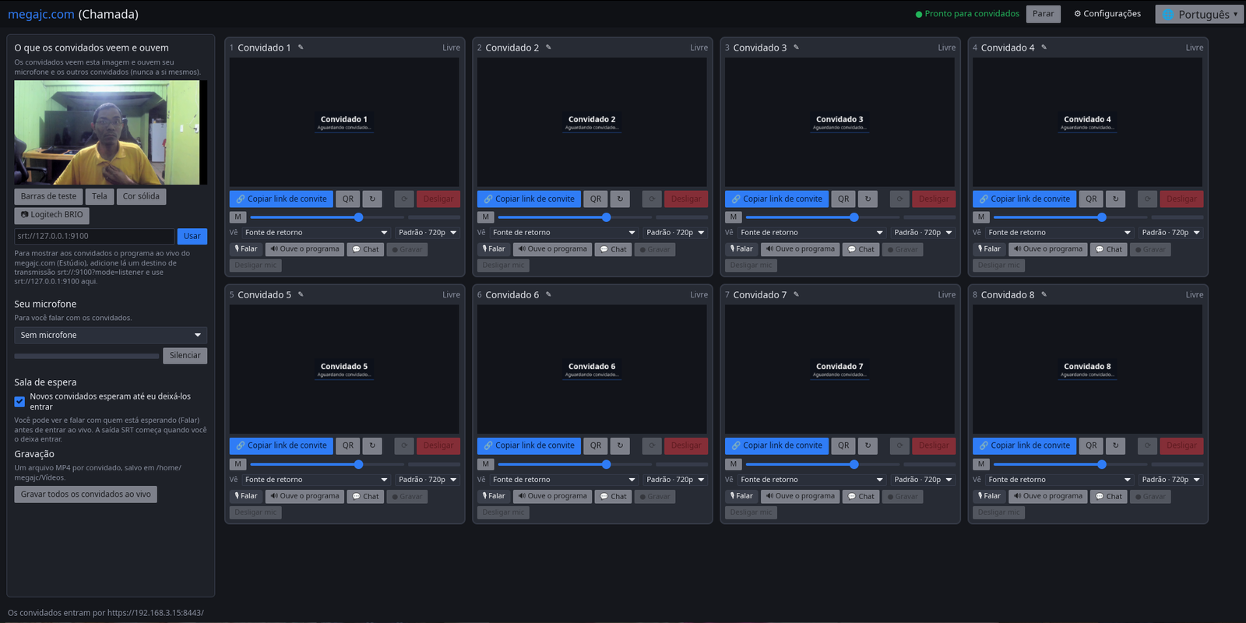Screen dimensions: 1246x623
Task: Open Padrão 720p quality dropdown for Convidado 2
Action: click(675, 232)
